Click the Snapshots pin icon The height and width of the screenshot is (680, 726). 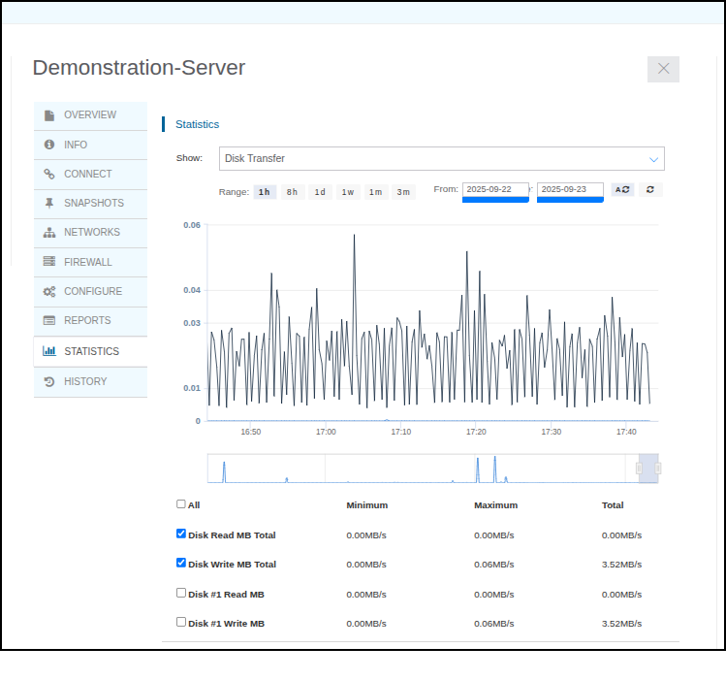tap(49, 204)
